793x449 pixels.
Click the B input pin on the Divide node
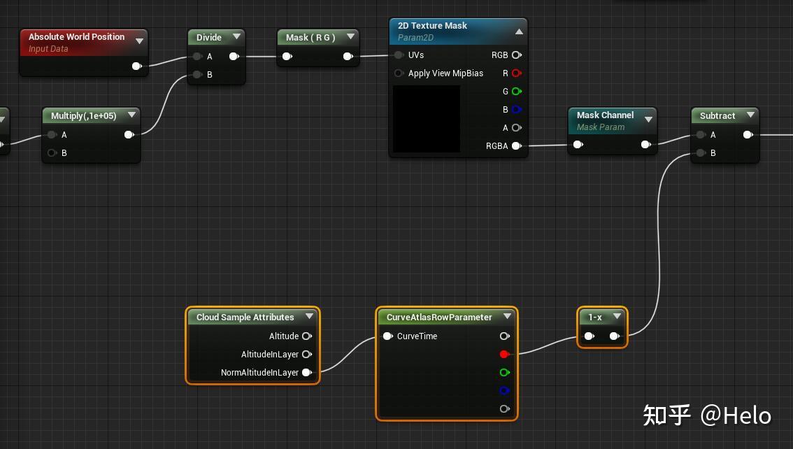(197, 75)
